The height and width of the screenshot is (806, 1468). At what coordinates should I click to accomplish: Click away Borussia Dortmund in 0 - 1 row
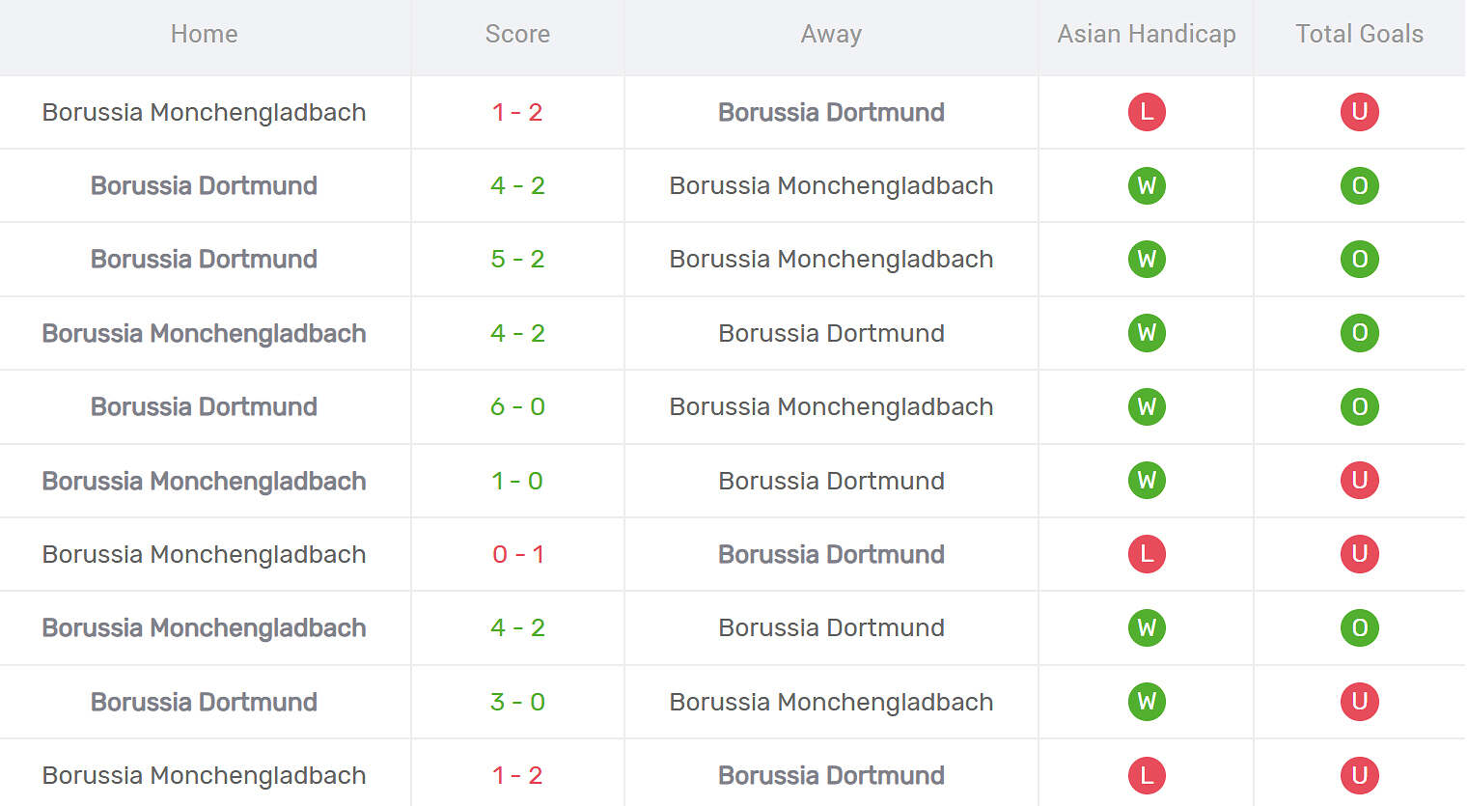831,554
